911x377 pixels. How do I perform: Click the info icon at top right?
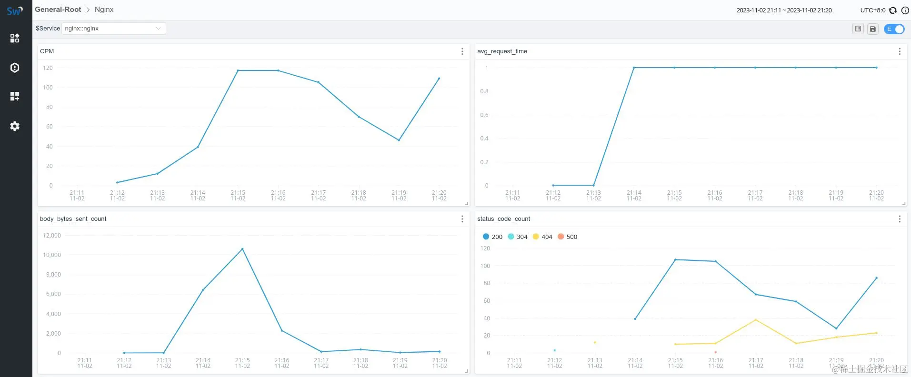click(x=905, y=10)
